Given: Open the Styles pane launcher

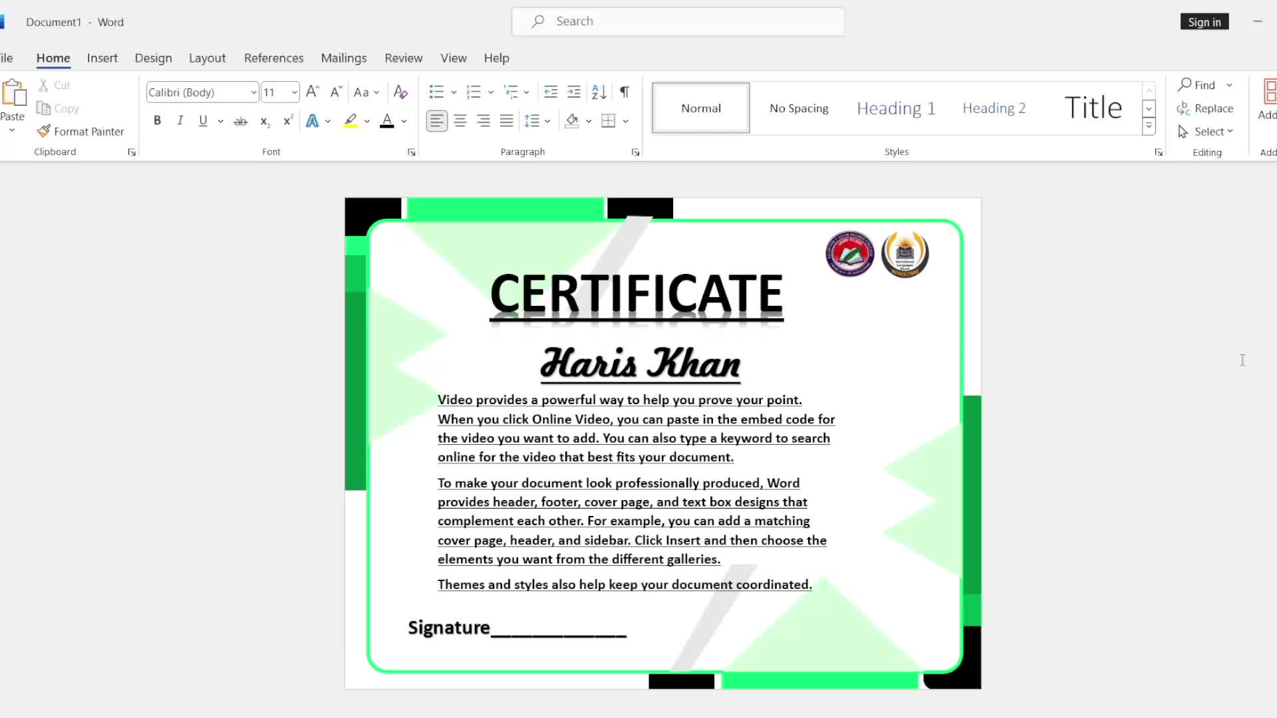Looking at the screenshot, I should click(x=1159, y=152).
